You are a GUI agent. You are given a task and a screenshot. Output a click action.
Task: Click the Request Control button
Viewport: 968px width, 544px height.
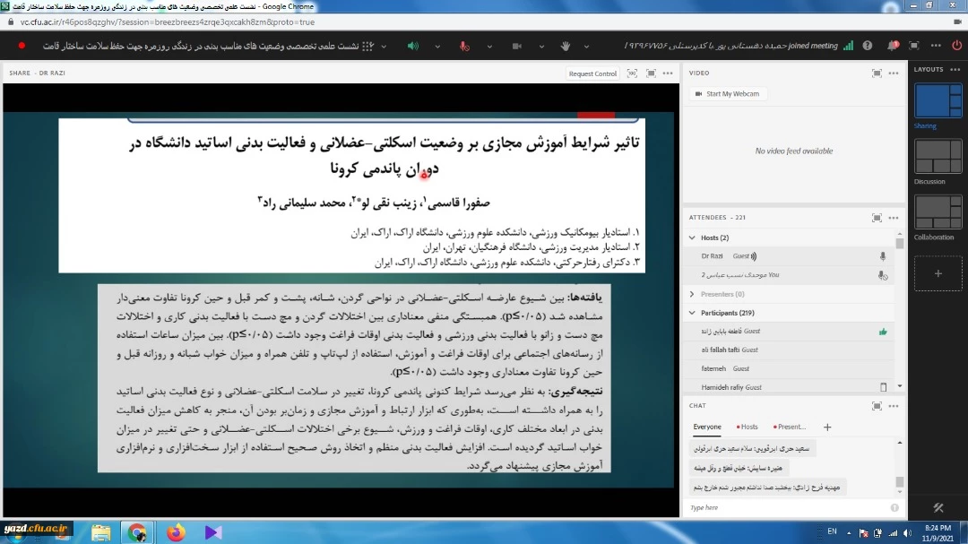(592, 73)
